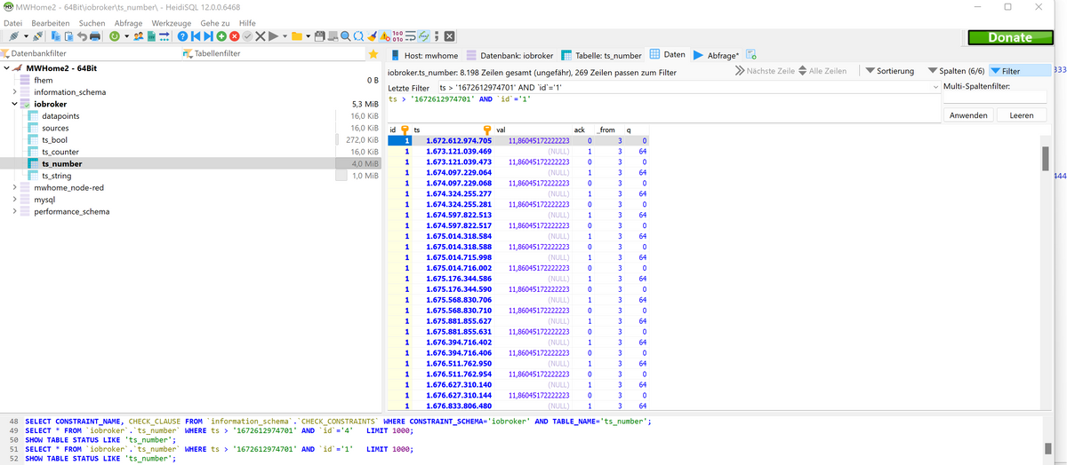
Task: Open the user manager icon
Action: [138, 36]
